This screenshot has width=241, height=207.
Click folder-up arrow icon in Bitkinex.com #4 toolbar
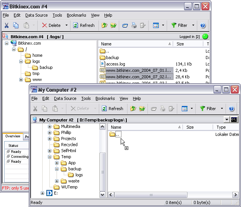pos(104,25)
